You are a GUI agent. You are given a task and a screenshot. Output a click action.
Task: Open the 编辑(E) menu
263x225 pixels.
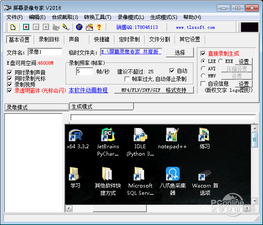(37, 17)
